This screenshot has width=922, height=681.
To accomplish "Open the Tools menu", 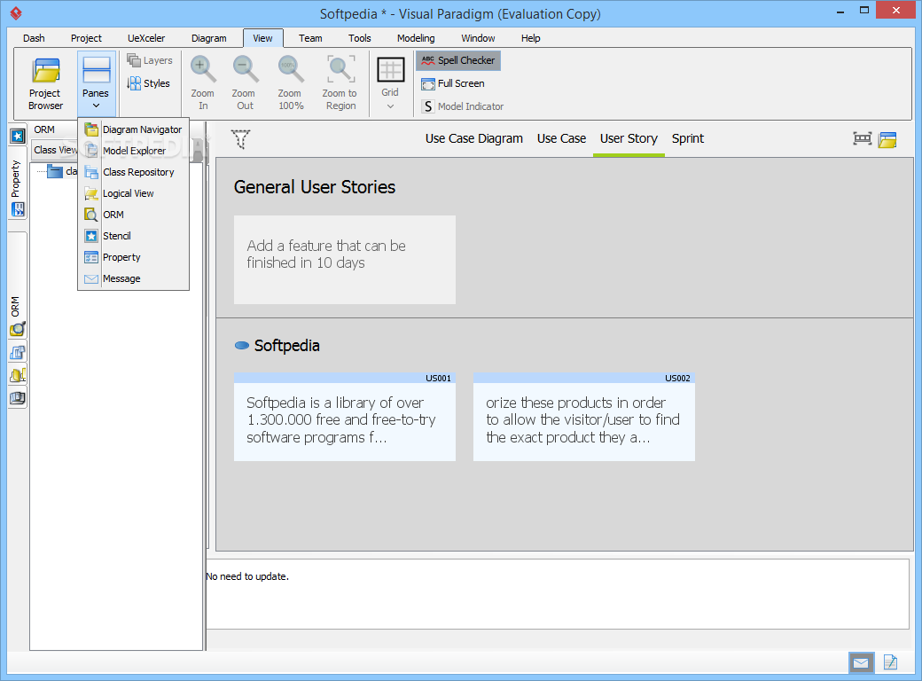I will pyautogui.click(x=359, y=38).
